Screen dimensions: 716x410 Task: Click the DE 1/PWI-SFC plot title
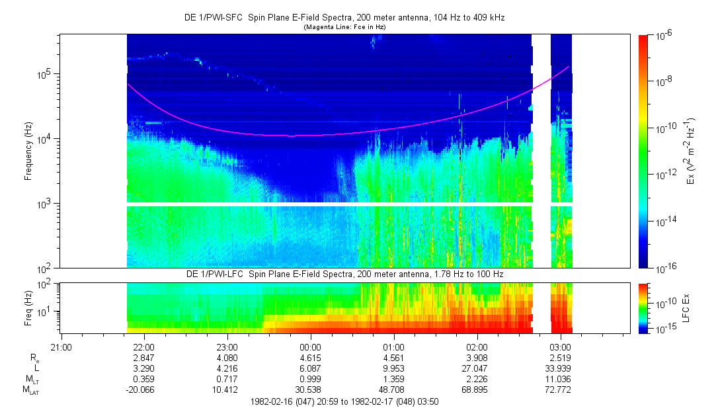[344, 18]
